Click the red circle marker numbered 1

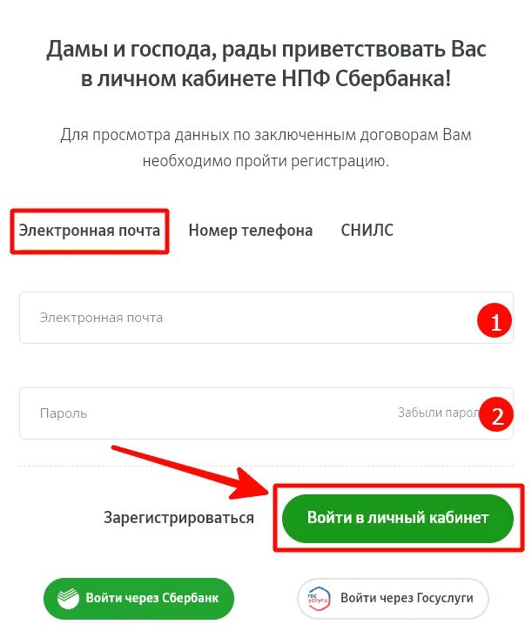tap(495, 321)
